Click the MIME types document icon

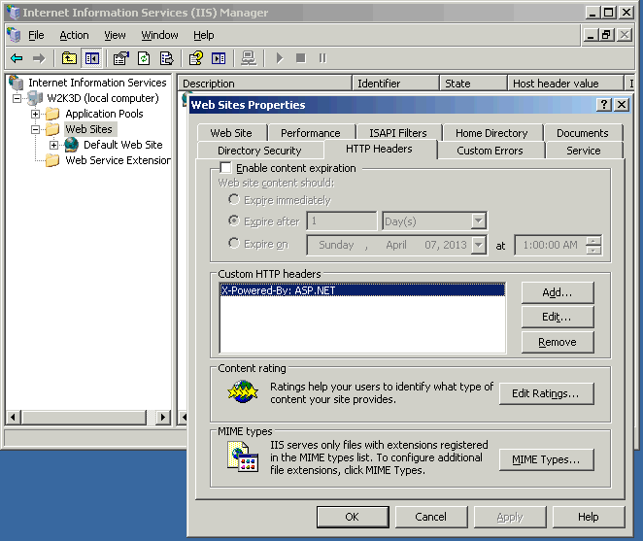[243, 456]
